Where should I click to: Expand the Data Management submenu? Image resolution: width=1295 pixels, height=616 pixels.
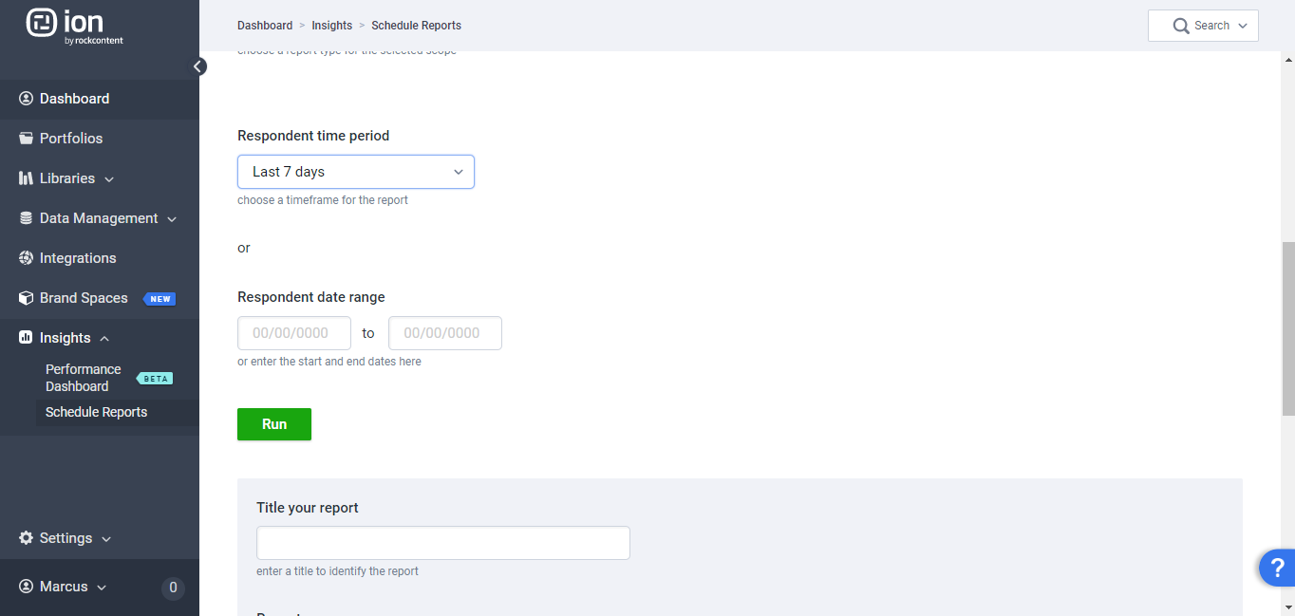pos(172,219)
